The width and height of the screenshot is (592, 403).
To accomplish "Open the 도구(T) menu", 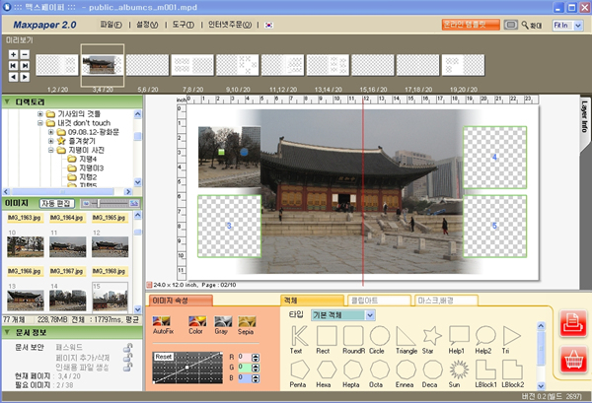I will (x=184, y=25).
